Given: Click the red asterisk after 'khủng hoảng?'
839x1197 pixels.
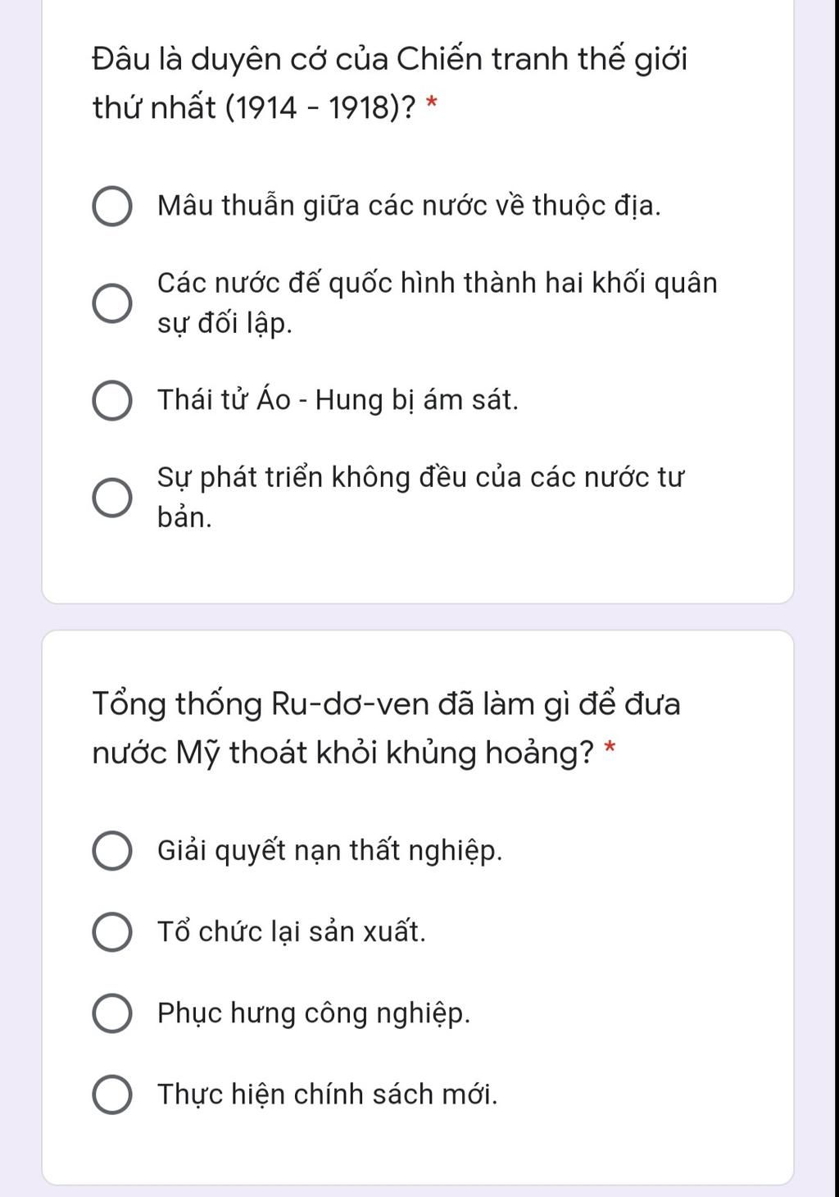Looking at the screenshot, I should click(609, 749).
